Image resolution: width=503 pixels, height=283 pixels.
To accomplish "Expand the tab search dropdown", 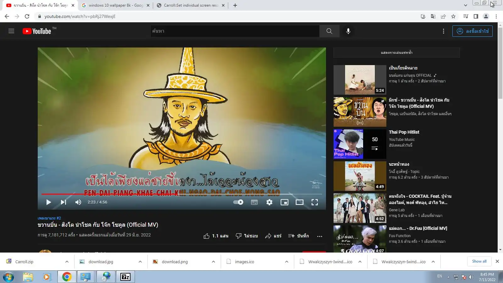I will [466, 5].
